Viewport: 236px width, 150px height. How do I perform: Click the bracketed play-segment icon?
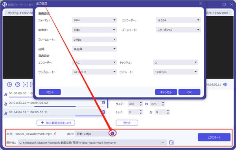coord(25,84)
